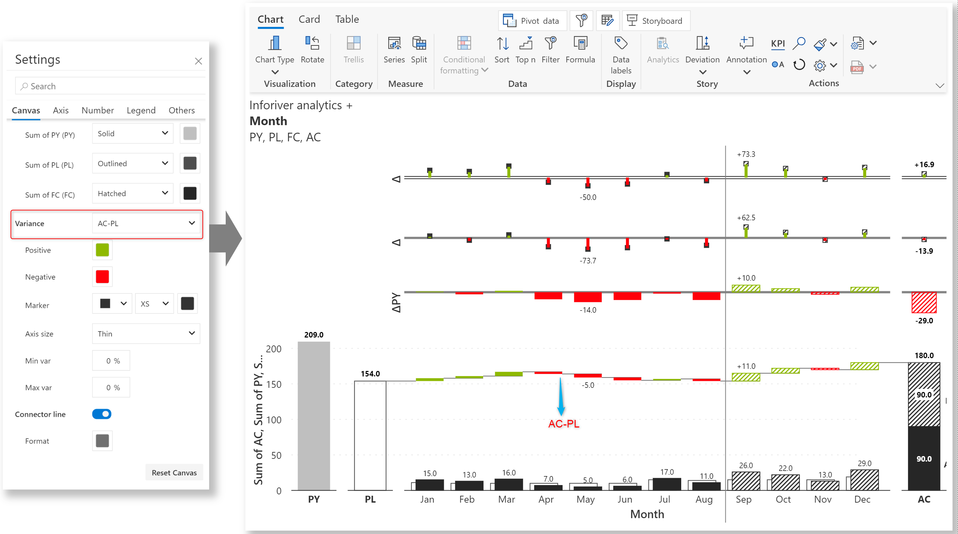Open the Axis size Thin dropdown

pos(146,333)
